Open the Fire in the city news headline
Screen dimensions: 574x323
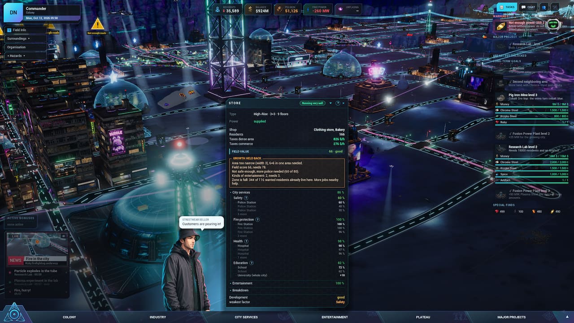pyautogui.click(x=38, y=259)
